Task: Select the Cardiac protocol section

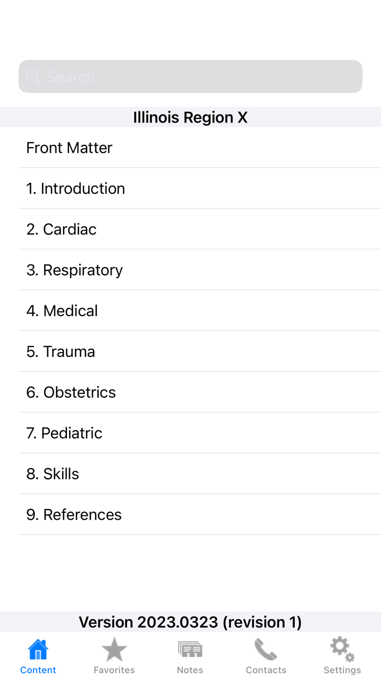Action: 61,229
